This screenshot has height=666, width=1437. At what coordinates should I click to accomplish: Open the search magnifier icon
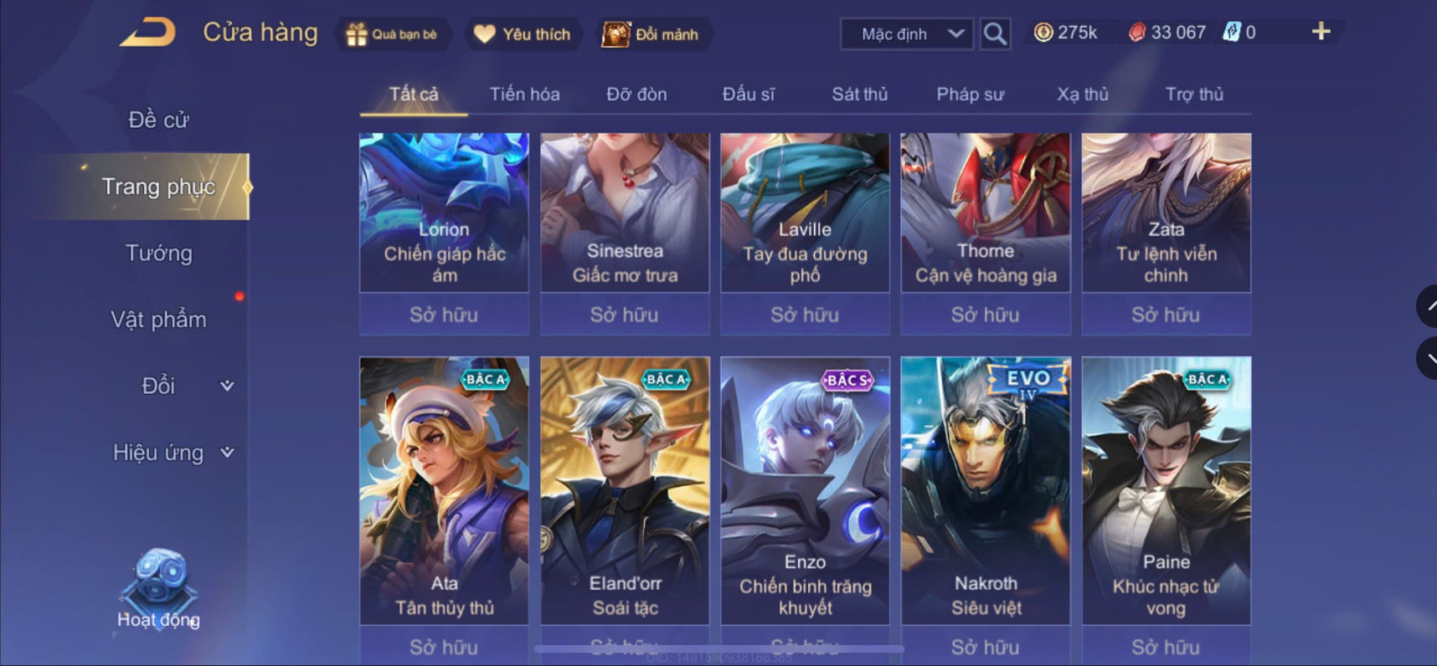click(995, 33)
